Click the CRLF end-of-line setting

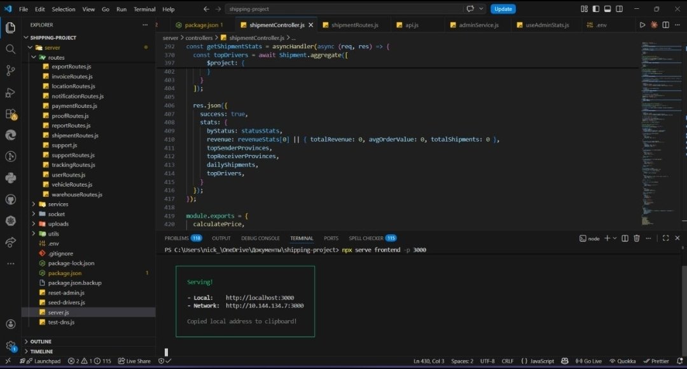[x=508, y=361]
